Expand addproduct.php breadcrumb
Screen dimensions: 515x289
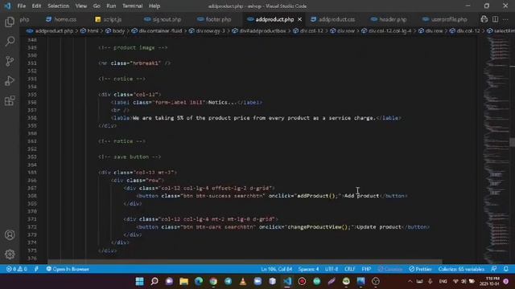pyautogui.click(x=50, y=31)
